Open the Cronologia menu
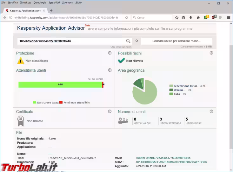 (x=40, y=3)
